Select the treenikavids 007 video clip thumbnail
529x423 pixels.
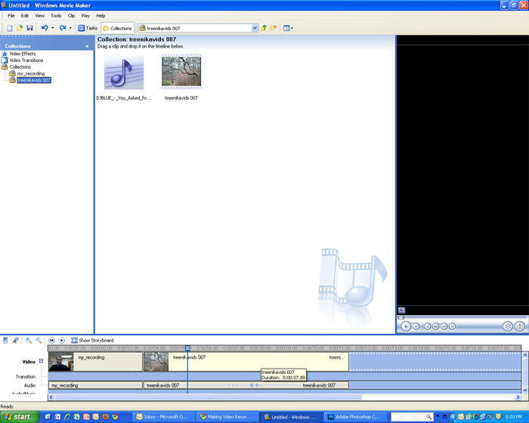(x=181, y=72)
